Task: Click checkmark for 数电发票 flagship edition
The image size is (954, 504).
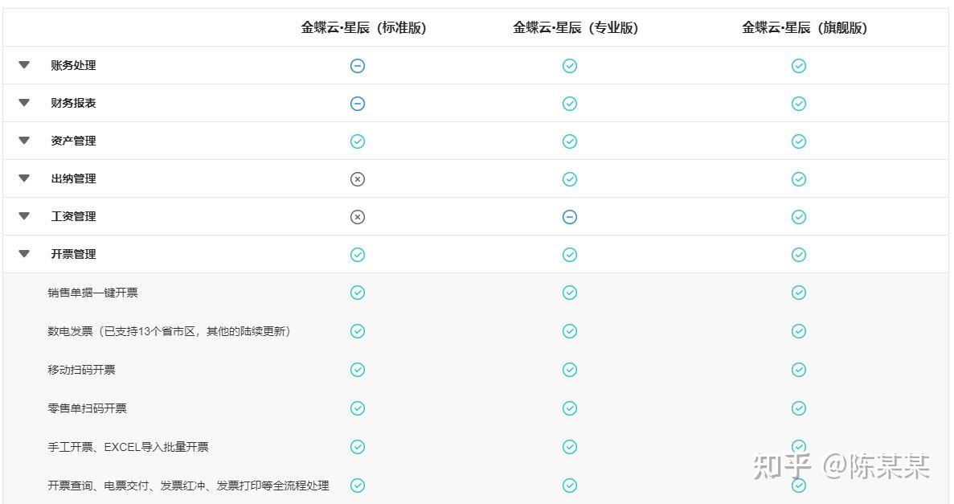Action: click(798, 331)
